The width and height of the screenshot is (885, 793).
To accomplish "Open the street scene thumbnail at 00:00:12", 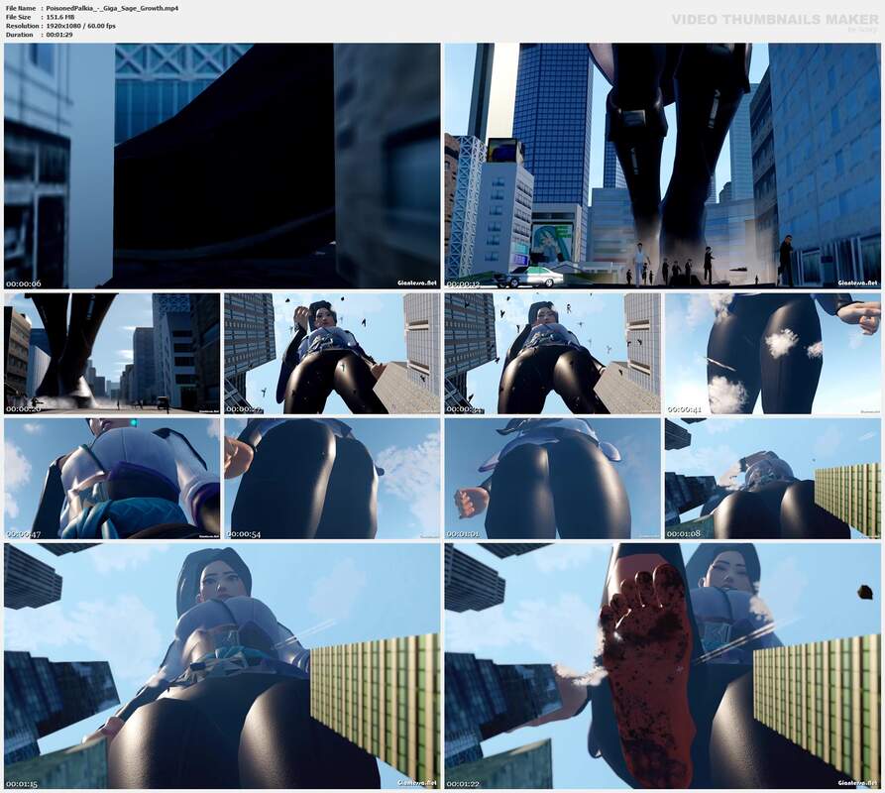I will click(663, 166).
